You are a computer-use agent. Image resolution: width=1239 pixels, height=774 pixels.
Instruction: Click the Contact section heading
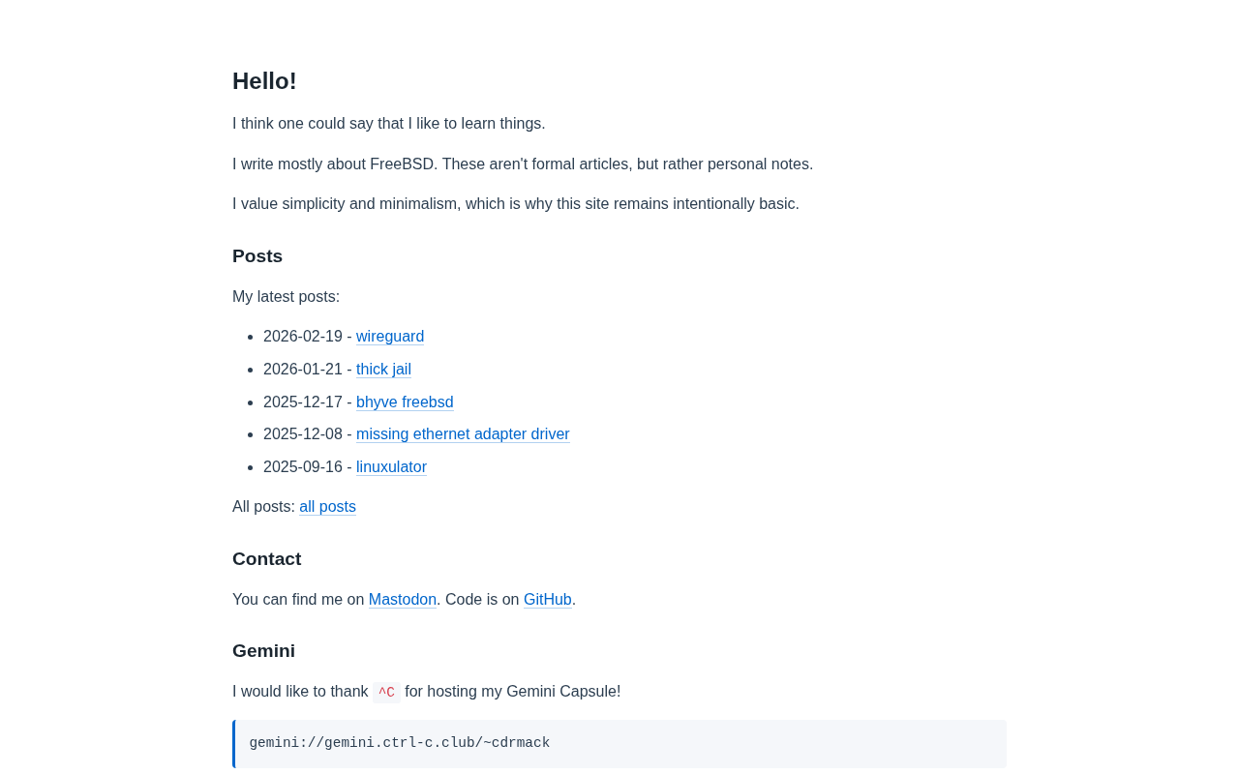pos(267,559)
